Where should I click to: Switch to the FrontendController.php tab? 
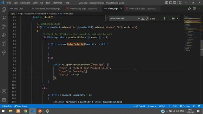point(47,9)
